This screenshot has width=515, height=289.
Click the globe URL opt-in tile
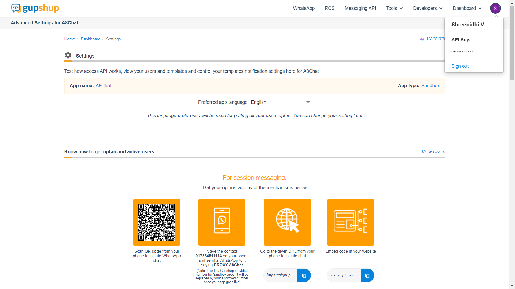point(287,222)
